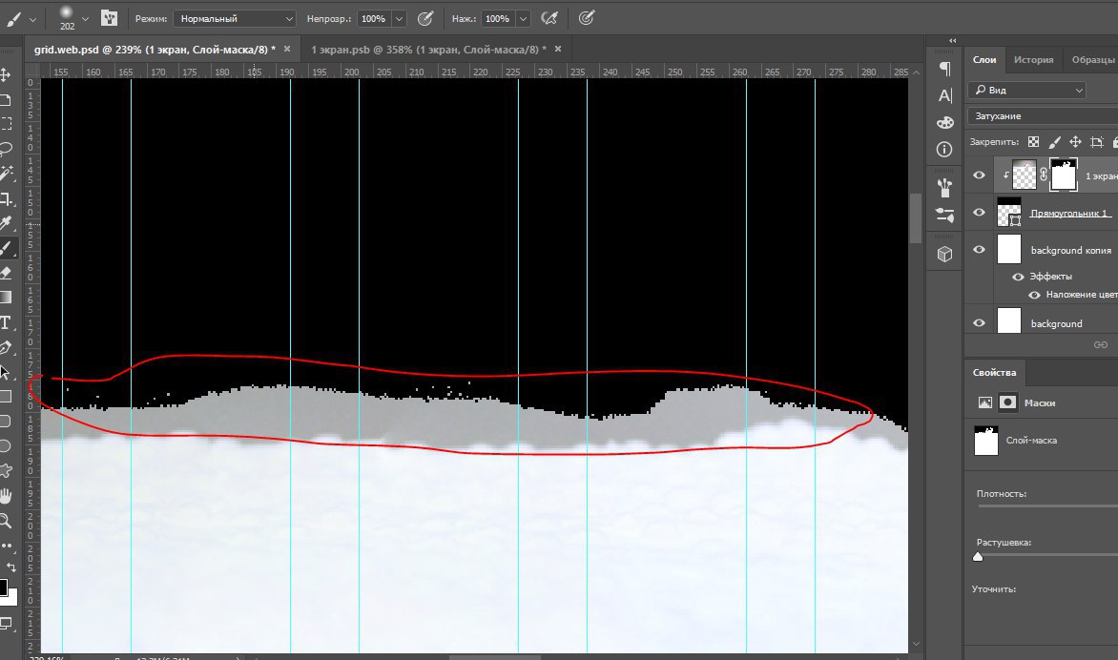Hide the 'background копия' layer

[979, 250]
